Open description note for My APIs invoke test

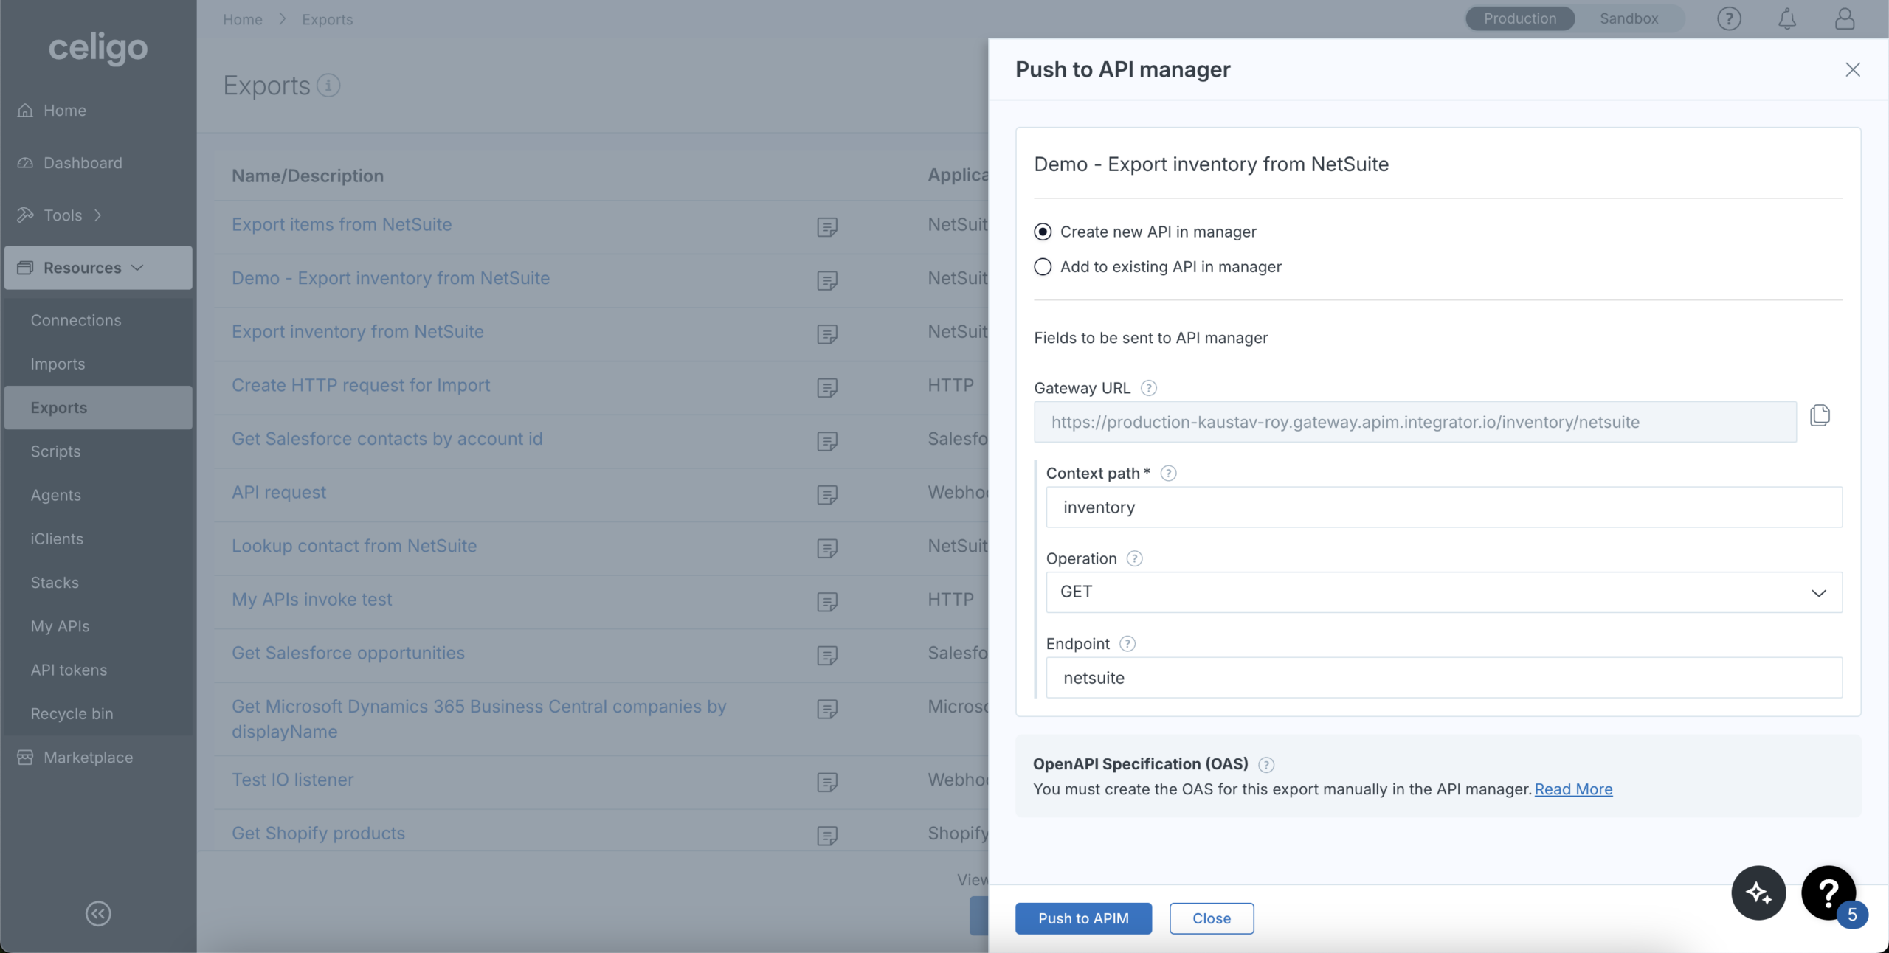826,602
